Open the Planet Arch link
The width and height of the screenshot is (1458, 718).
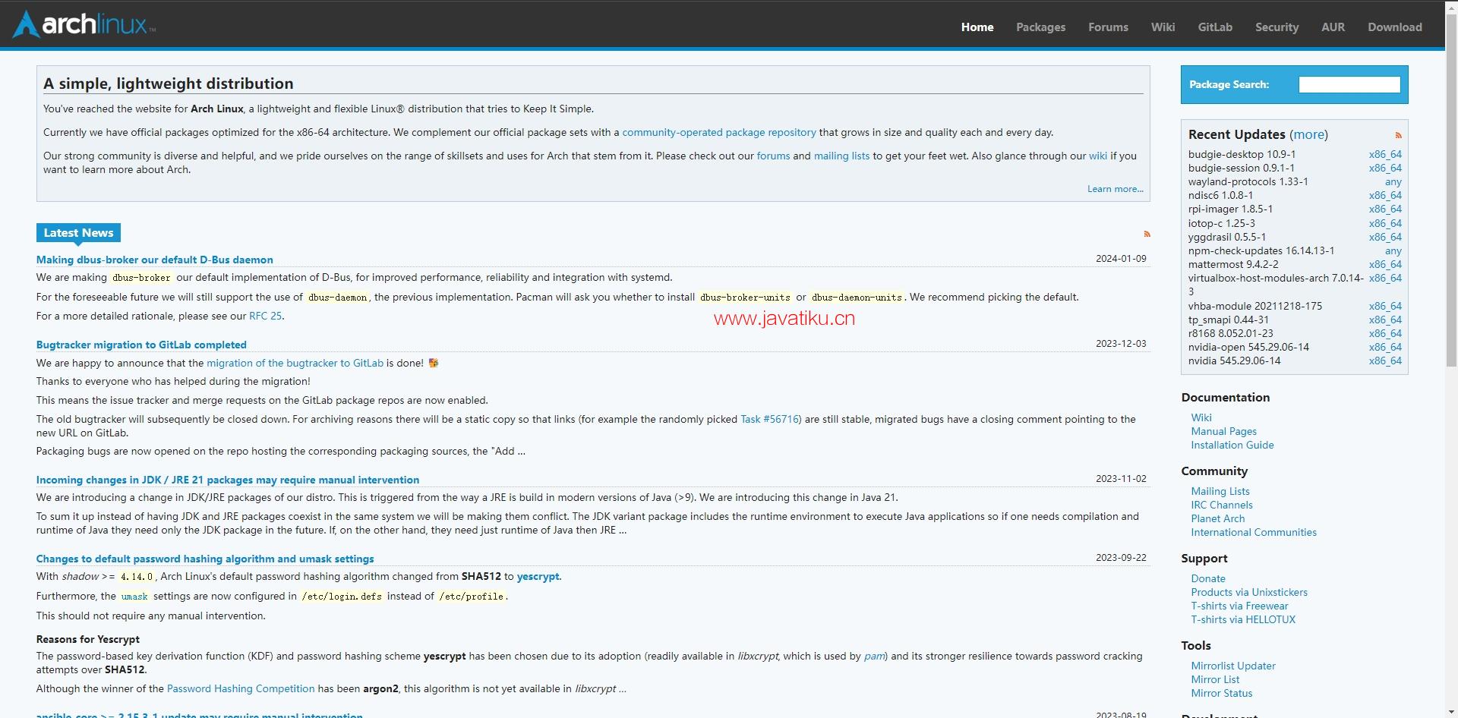click(x=1218, y=518)
